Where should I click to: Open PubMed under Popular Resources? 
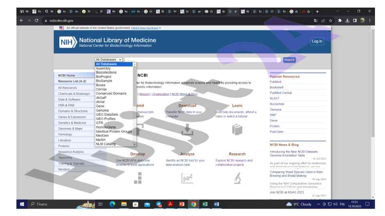(x=275, y=82)
